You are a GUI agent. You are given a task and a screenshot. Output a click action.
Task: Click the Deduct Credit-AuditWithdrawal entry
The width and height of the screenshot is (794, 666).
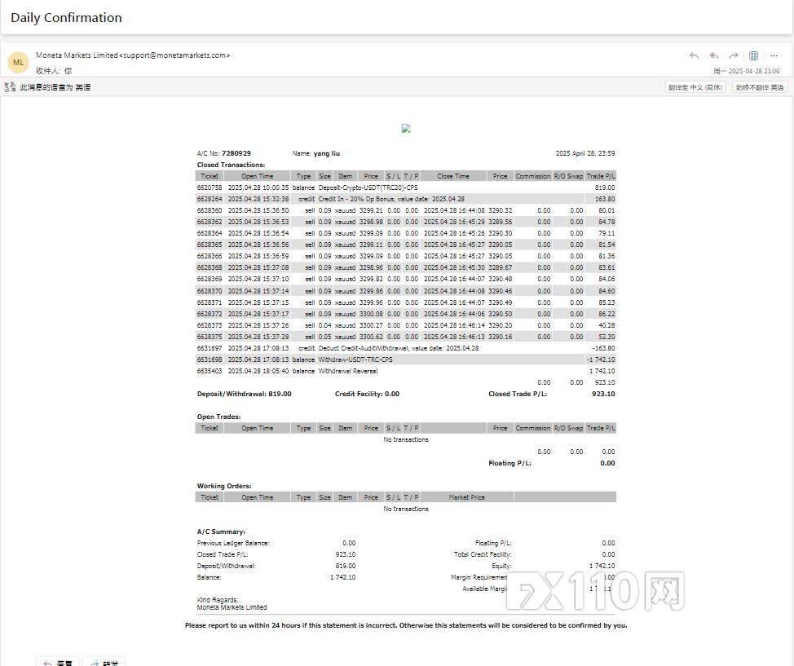coord(399,348)
